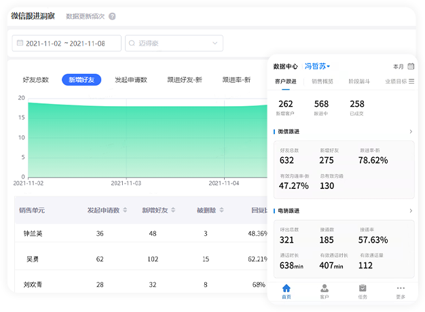Open hamburger menu beside 业绩目标 tab
The image size is (425, 312).
(x=411, y=82)
